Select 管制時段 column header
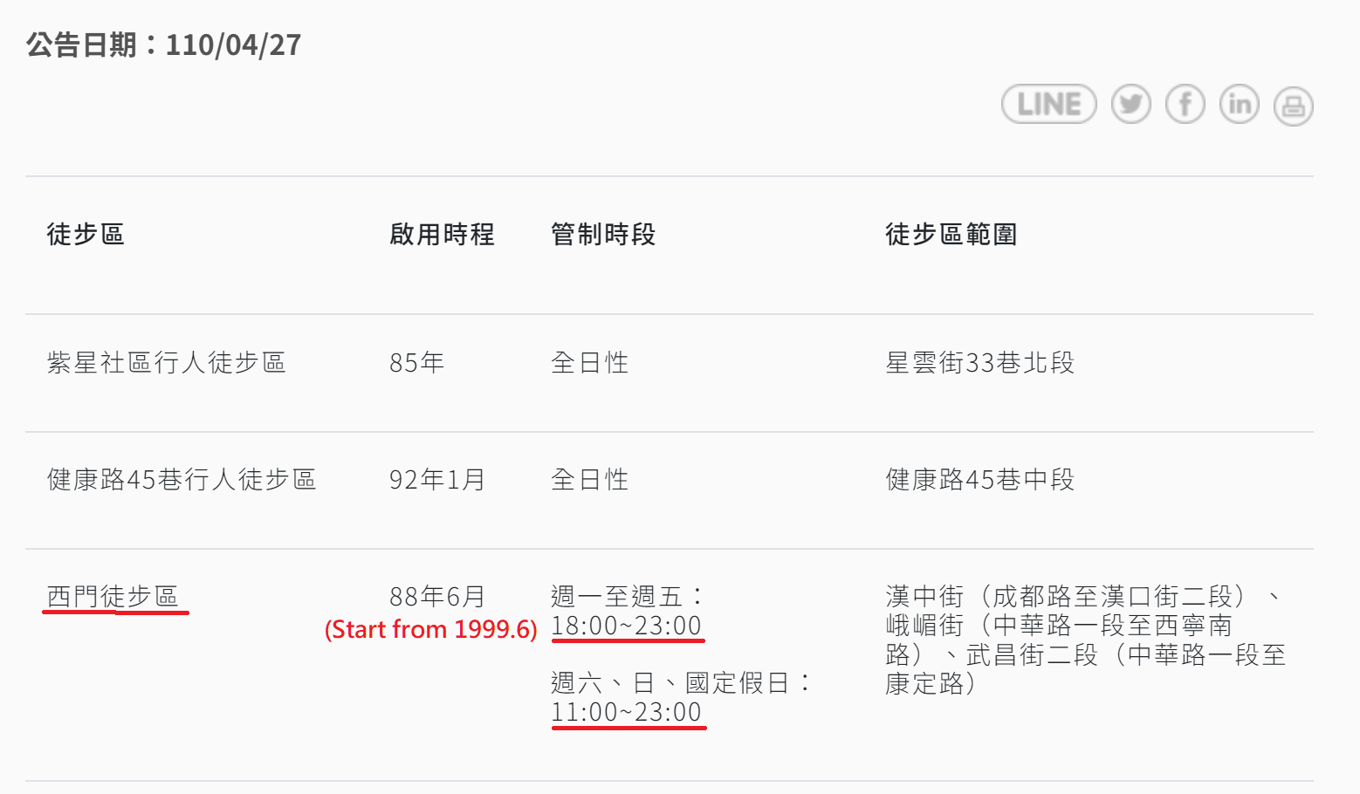1360x794 pixels. click(x=603, y=234)
